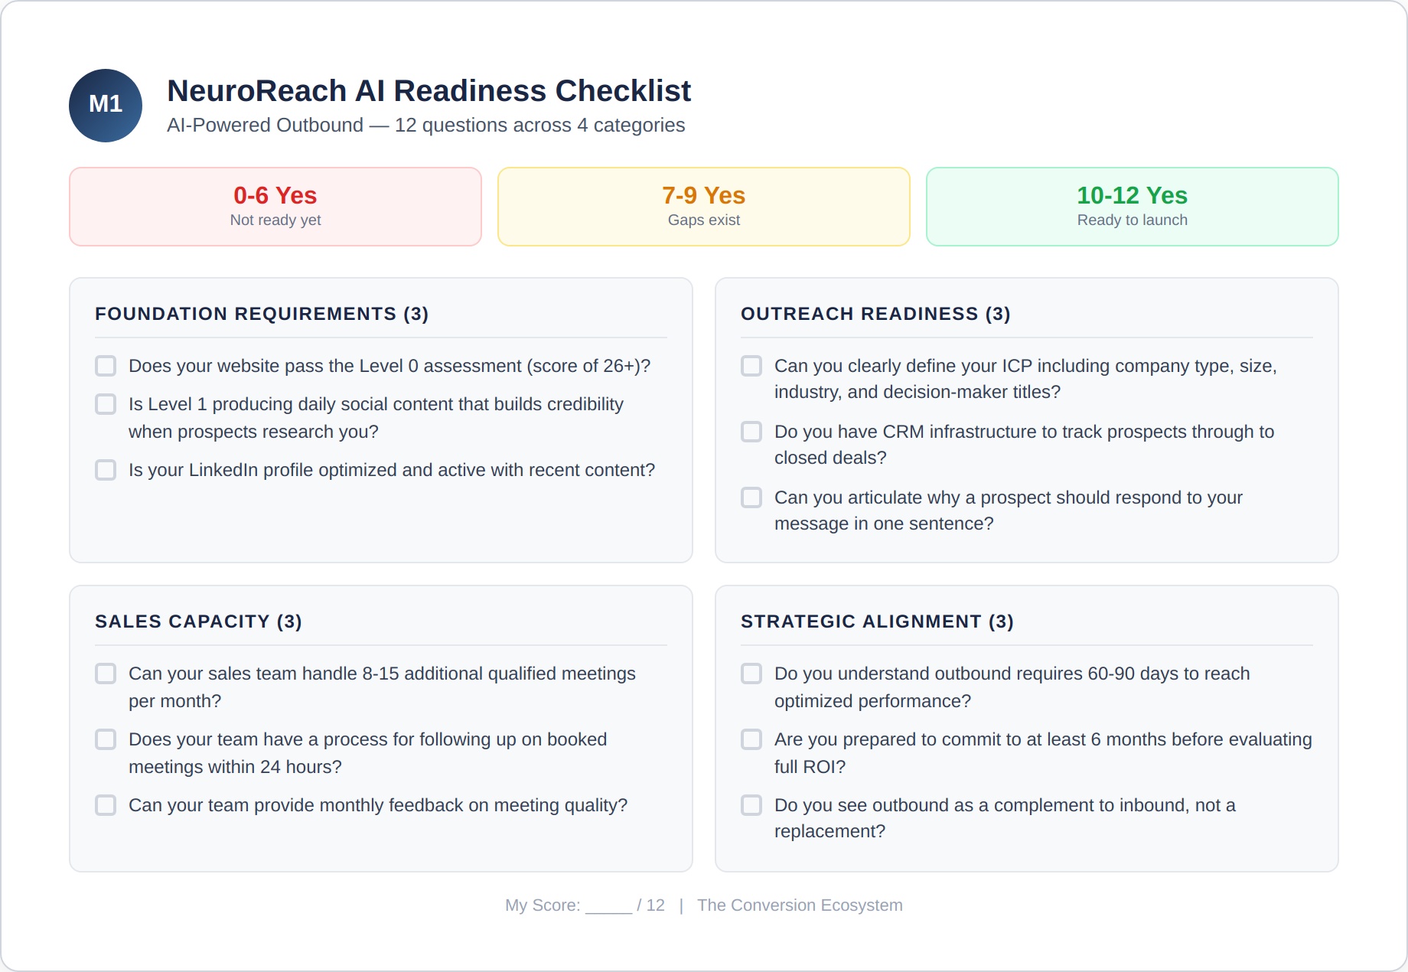Tick the CRM infrastructure checkbox

751,432
